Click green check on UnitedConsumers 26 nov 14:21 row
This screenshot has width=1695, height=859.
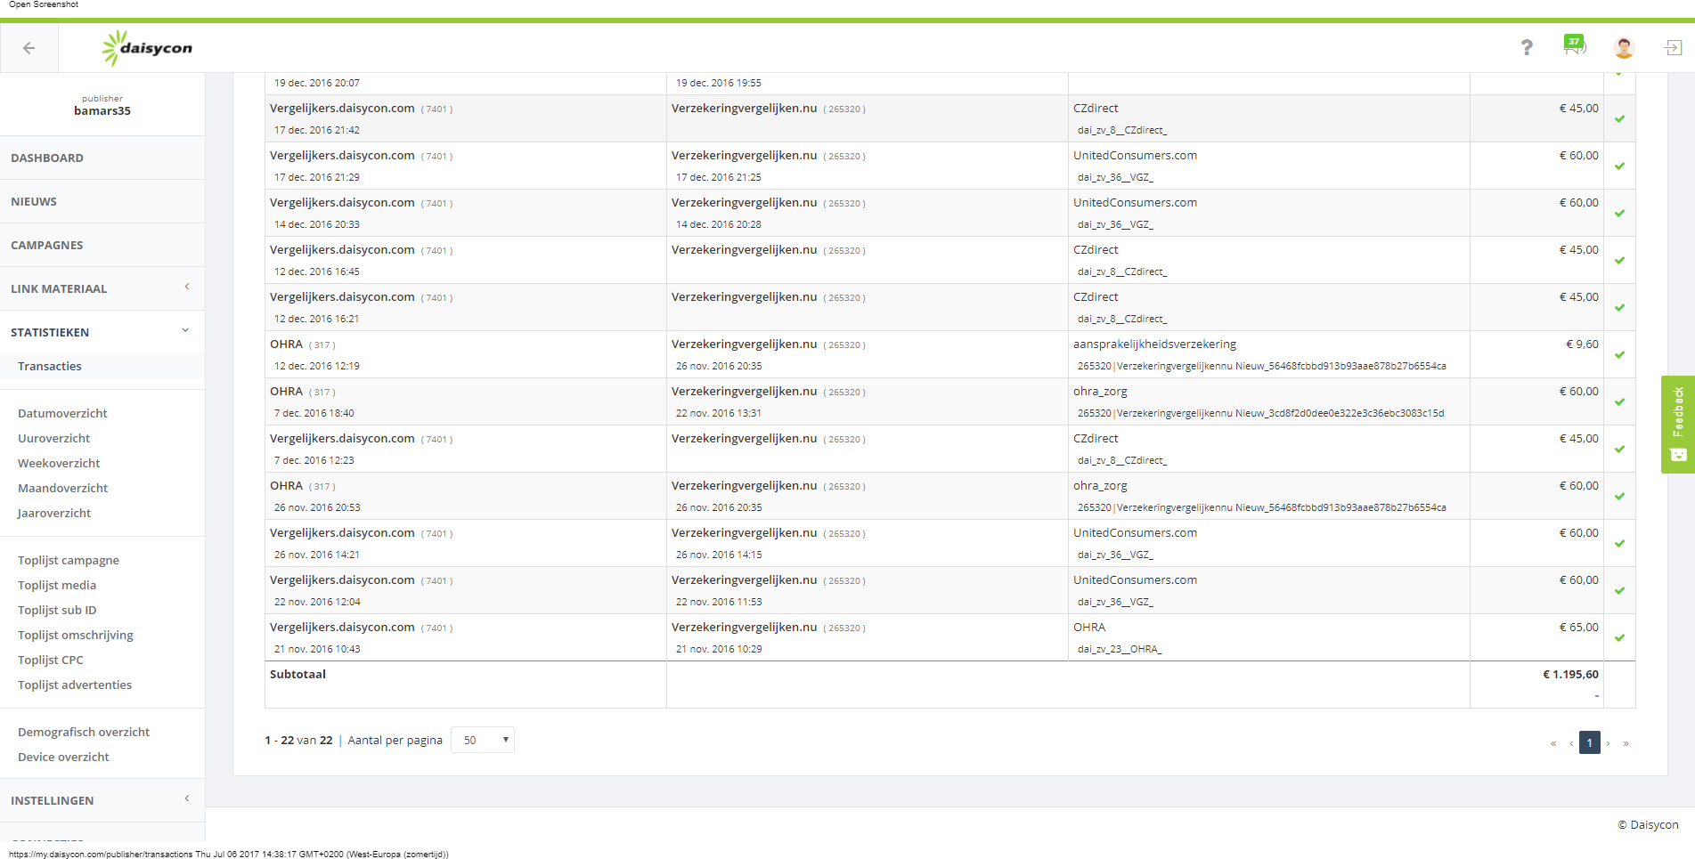1619,543
